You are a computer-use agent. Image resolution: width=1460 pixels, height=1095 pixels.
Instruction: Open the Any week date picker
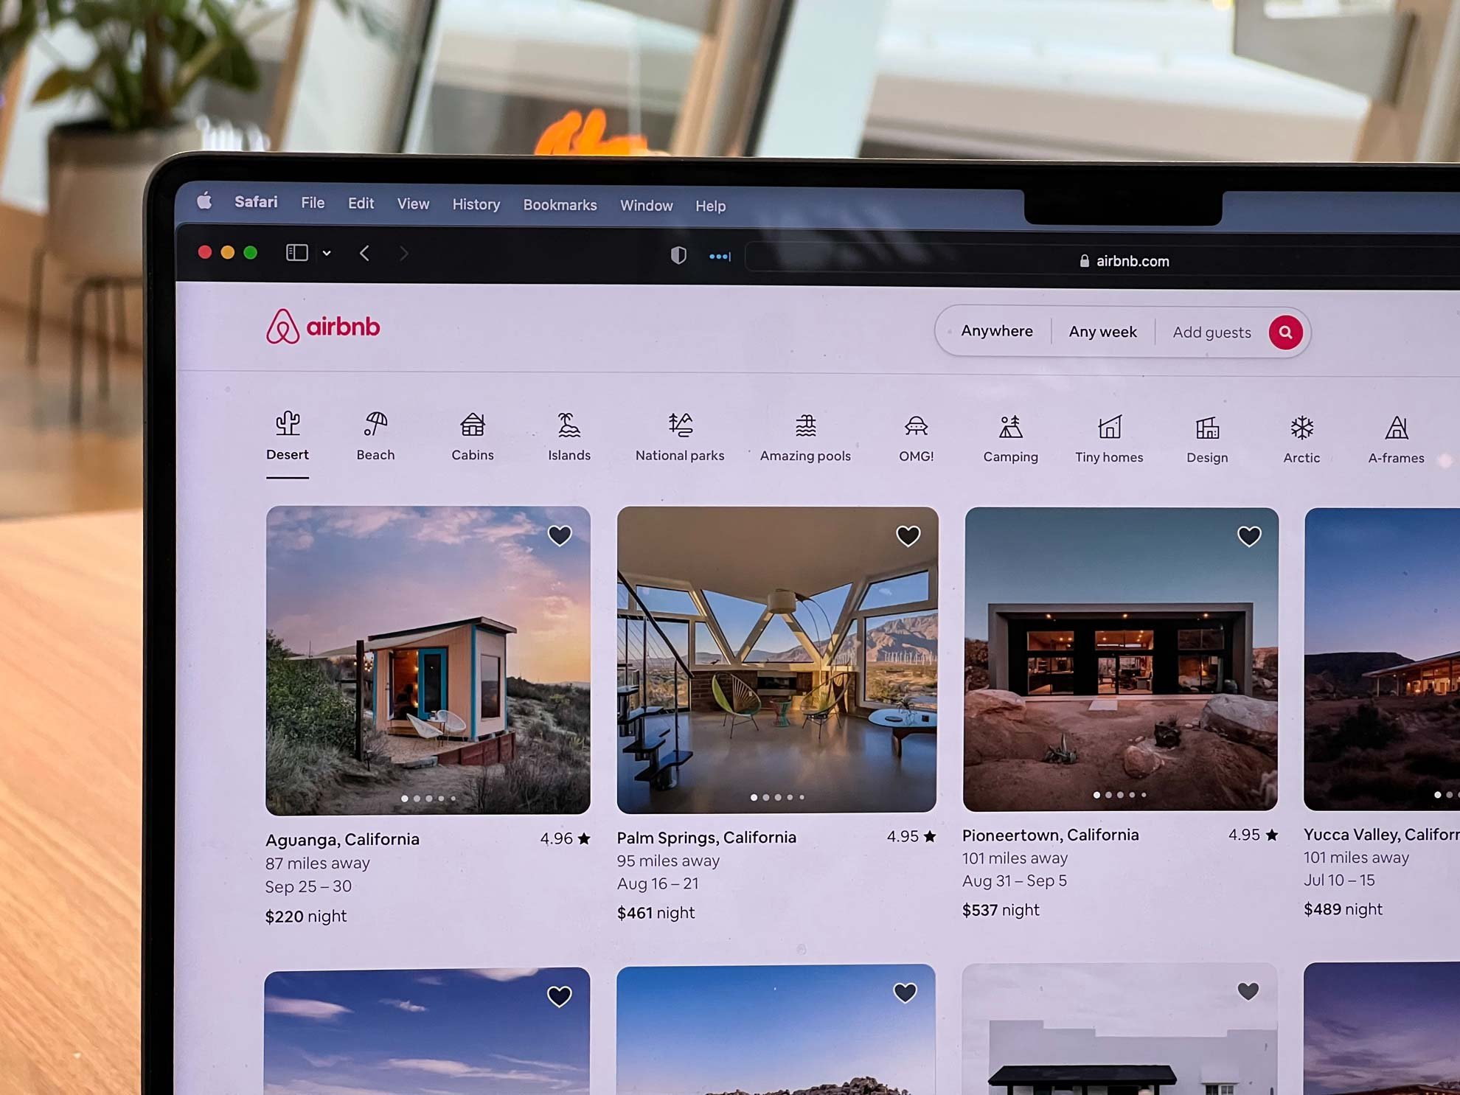(x=1102, y=333)
